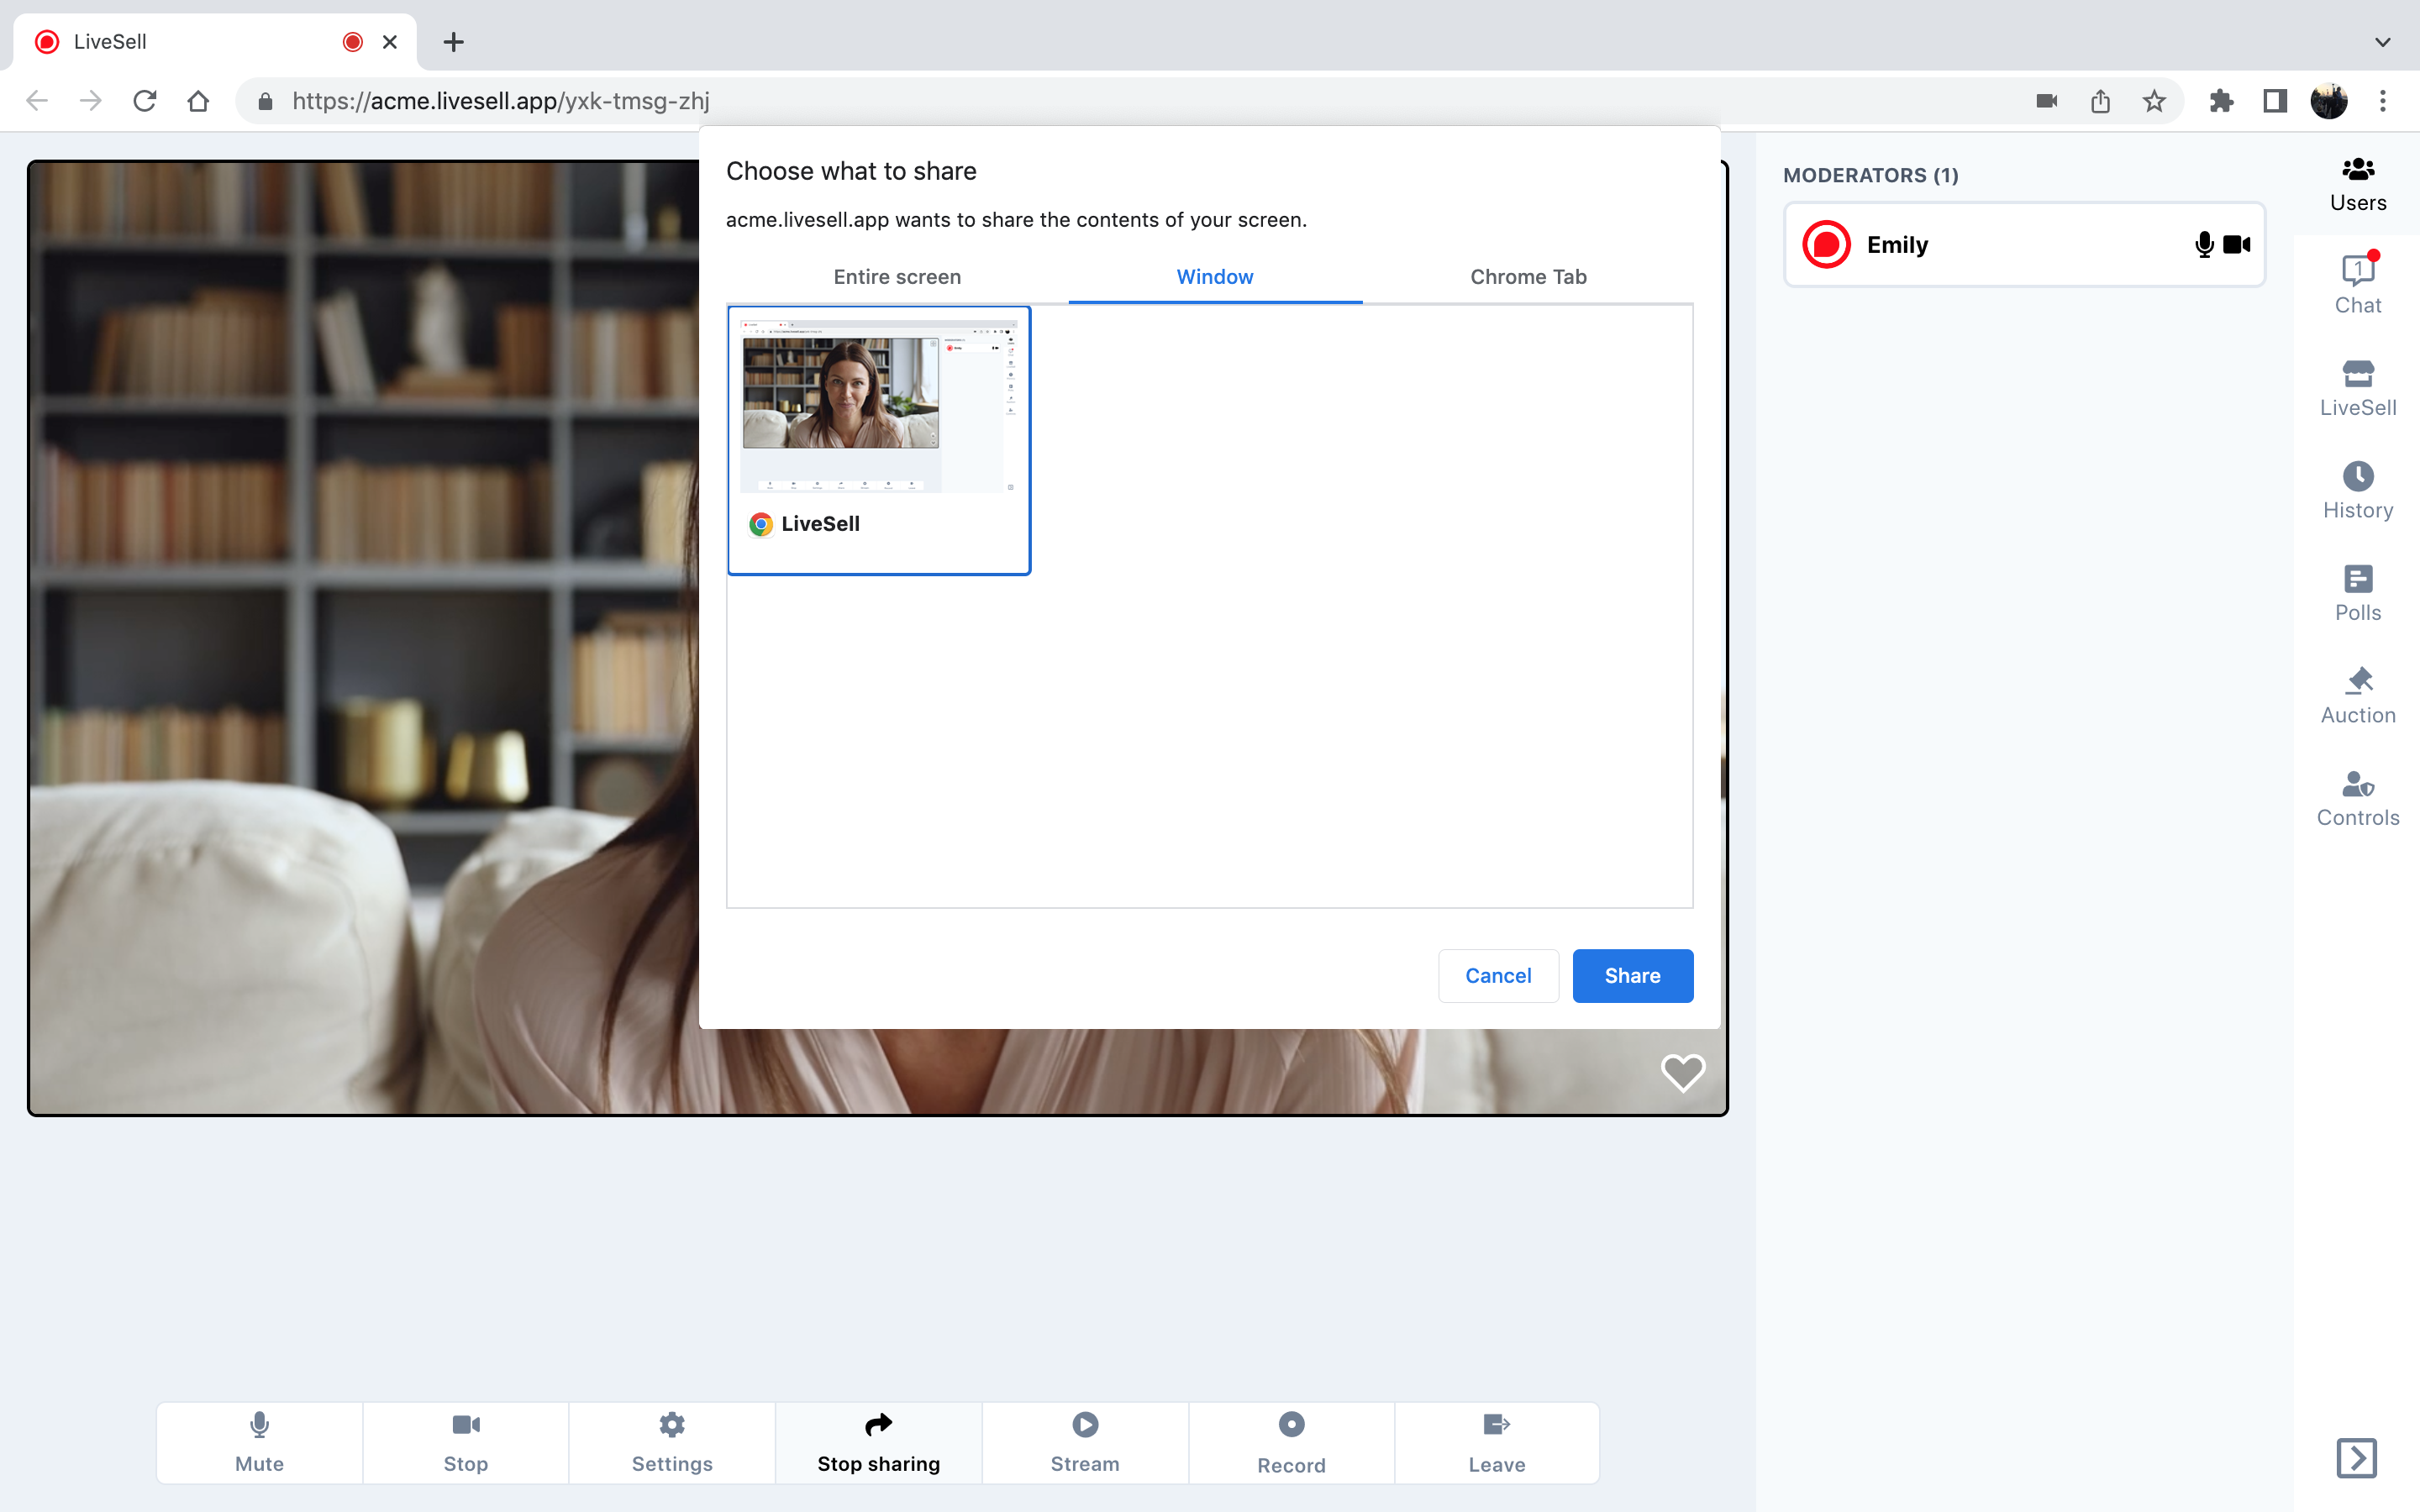Viewport: 2420px width, 1512px height.
Task: Reload the page
Action: [145, 101]
